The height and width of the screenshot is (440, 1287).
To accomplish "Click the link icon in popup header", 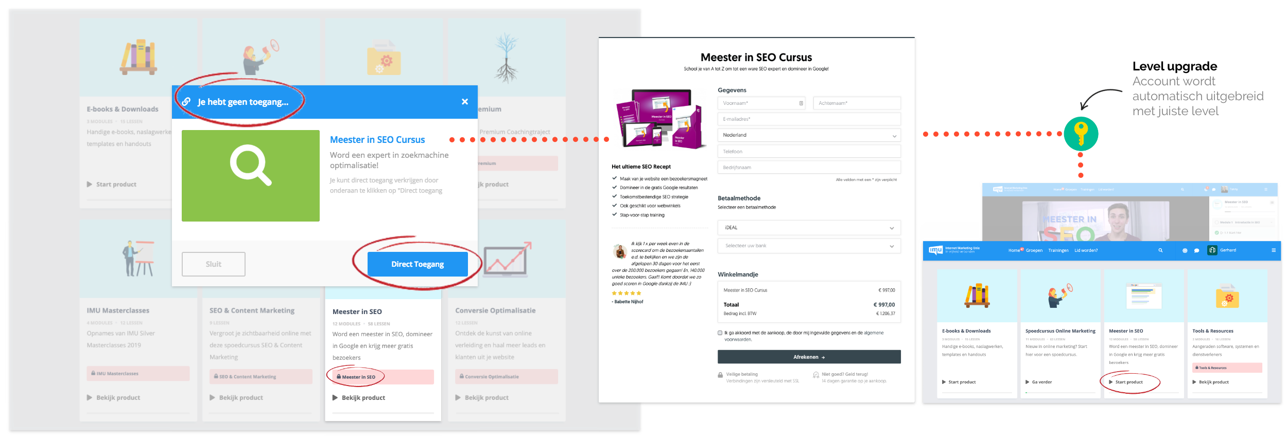I will (186, 102).
